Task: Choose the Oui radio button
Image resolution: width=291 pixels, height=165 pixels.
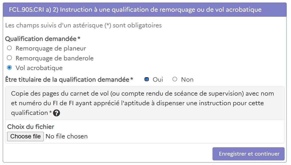Action: (147, 79)
